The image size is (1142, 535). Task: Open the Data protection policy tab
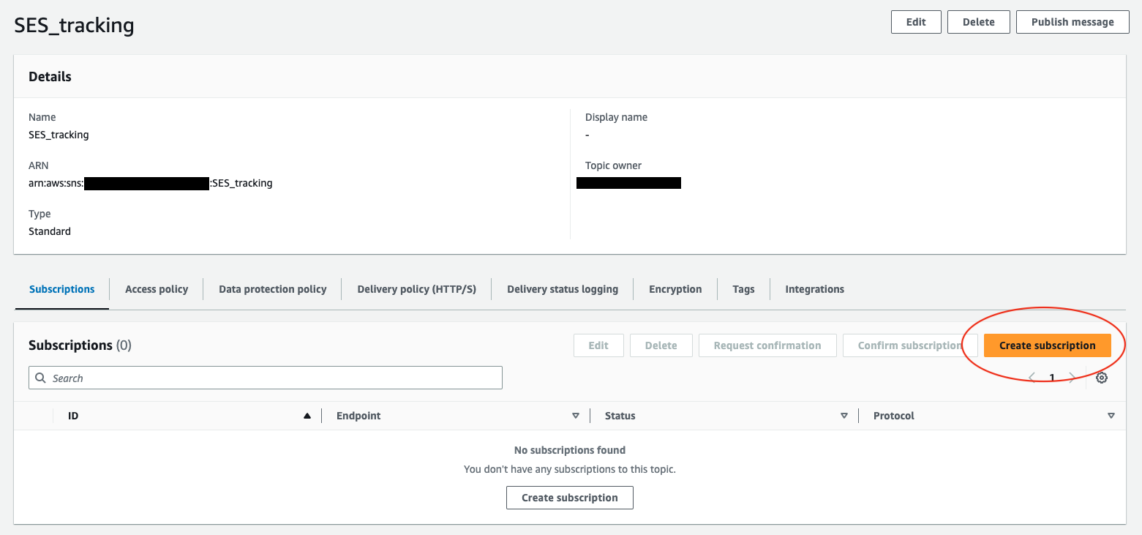click(272, 288)
